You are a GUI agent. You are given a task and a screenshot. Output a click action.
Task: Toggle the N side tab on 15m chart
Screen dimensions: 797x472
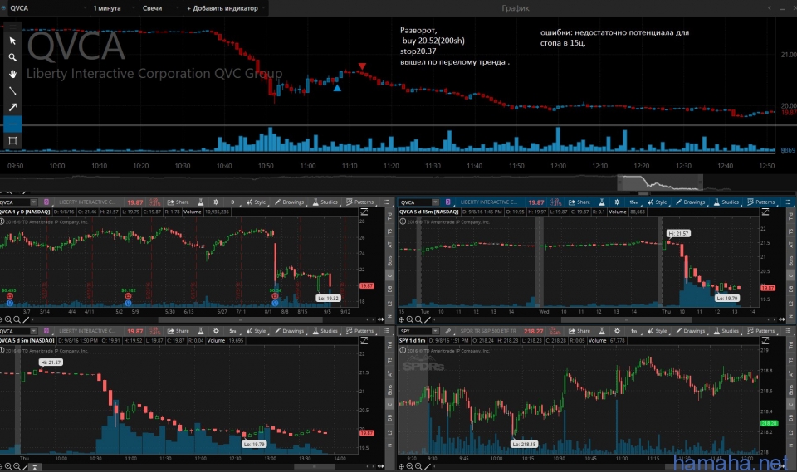tap(791, 317)
